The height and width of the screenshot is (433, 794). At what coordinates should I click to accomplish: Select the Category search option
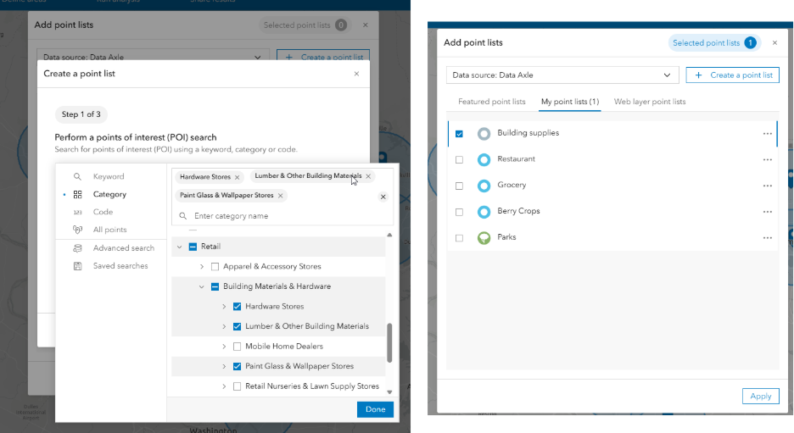click(109, 194)
